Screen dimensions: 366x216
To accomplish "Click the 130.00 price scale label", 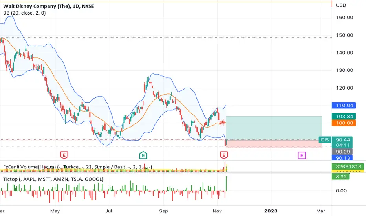I will [344, 70].
